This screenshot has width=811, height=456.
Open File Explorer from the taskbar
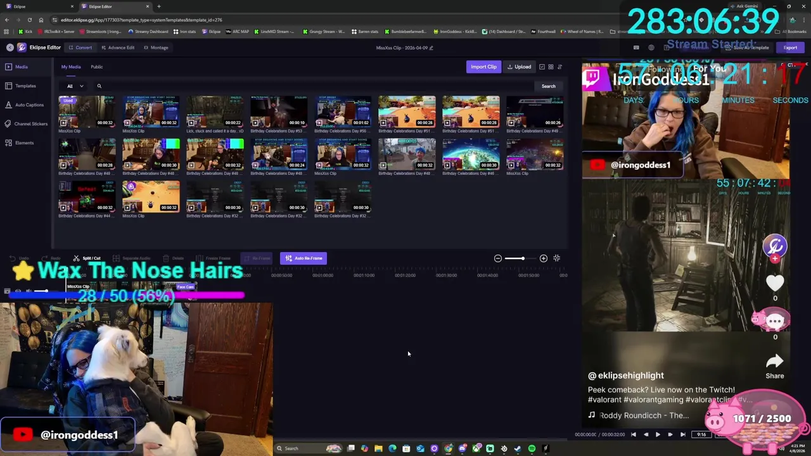(x=378, y=448)
